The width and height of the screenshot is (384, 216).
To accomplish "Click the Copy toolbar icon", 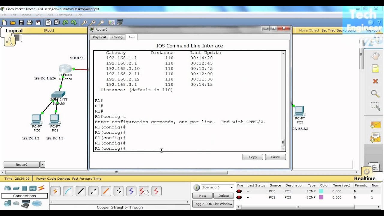I will point(48,22).
